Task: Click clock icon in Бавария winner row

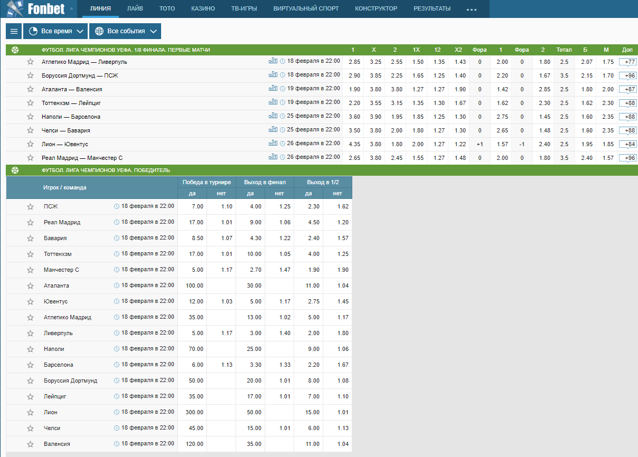Action: point(117,238)
